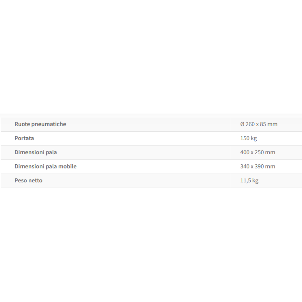Screen dimensions: 302x302
Task: Click the Portata row label
Action: [x=24, y=138]
